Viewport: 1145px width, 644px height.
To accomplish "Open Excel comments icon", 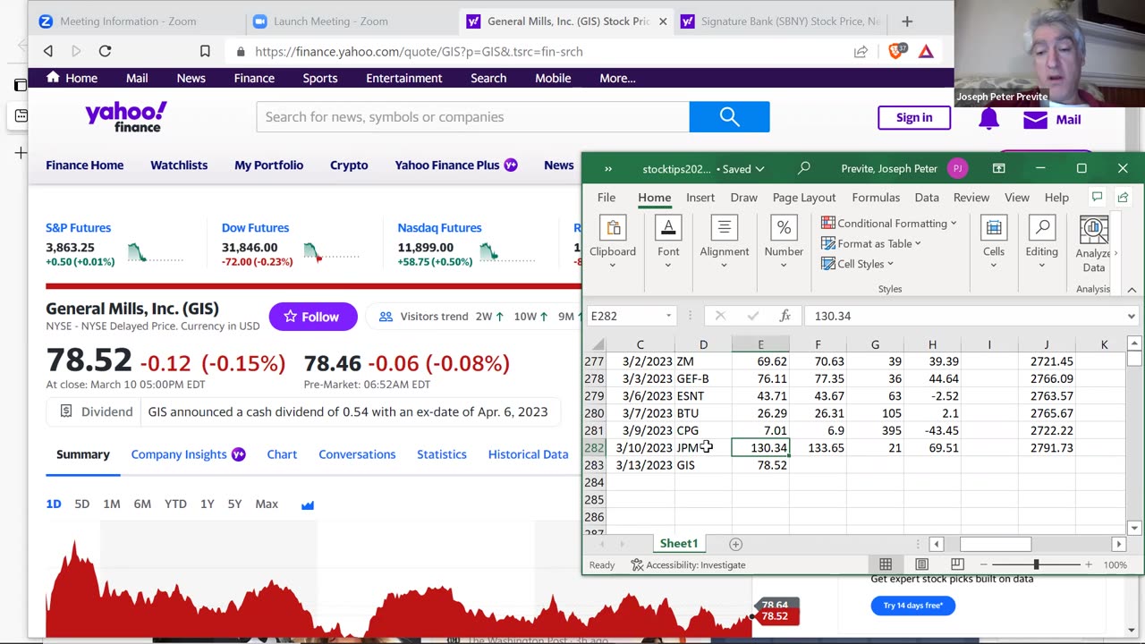I will tap(1097, 198).
